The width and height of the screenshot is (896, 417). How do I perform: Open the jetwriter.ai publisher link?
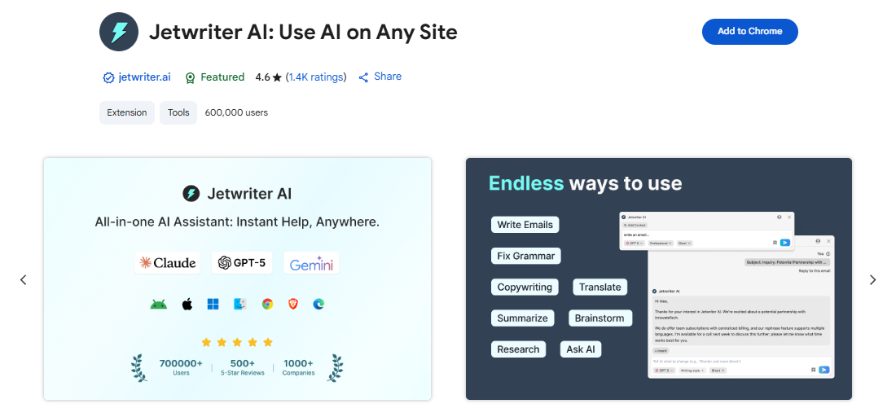(x=144, y=77)
